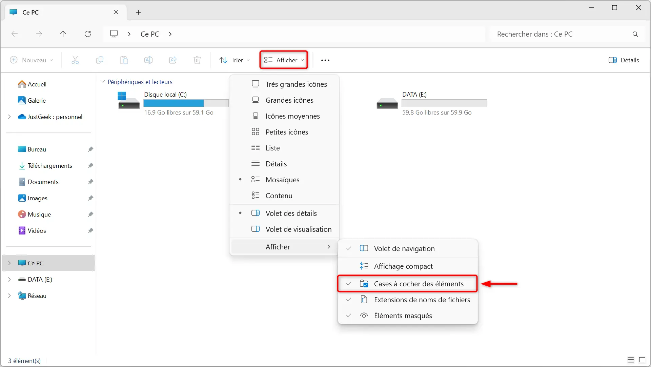Unpin Documents using its pin icon
This screenshot has height=367, width=651.
tap(90, 182)
